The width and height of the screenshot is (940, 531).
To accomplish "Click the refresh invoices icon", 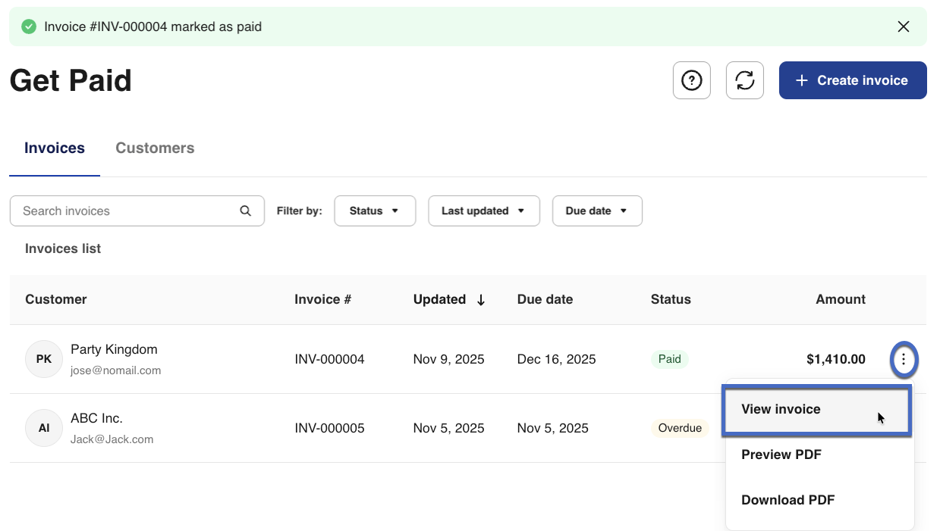I will (x=744, y=80).
